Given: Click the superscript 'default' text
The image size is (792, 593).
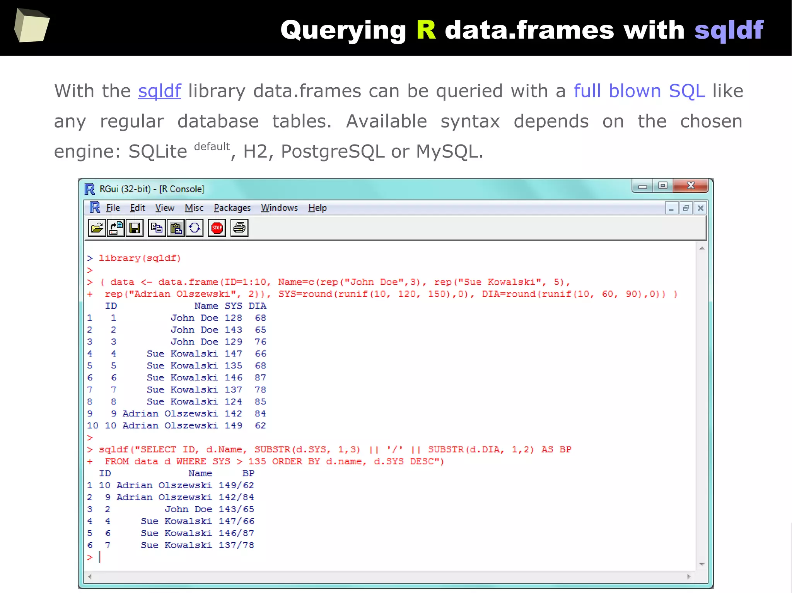Looking at the screenshot, I should point(212,147).
